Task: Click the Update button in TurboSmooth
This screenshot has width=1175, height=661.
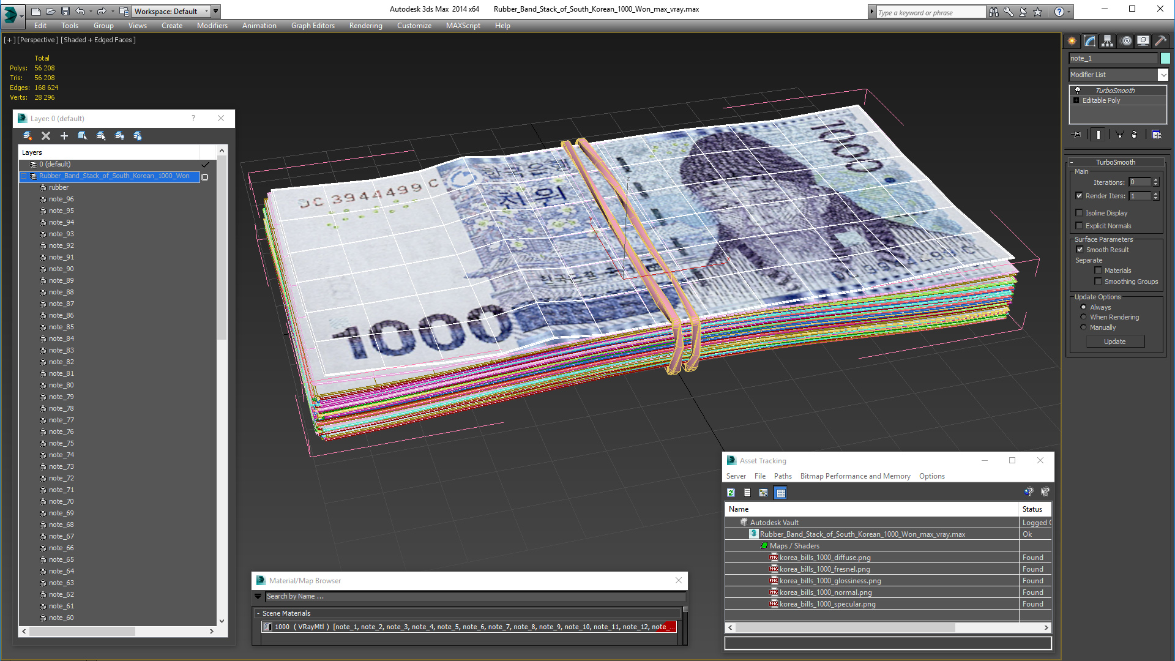Action: tap(1115, 342)
